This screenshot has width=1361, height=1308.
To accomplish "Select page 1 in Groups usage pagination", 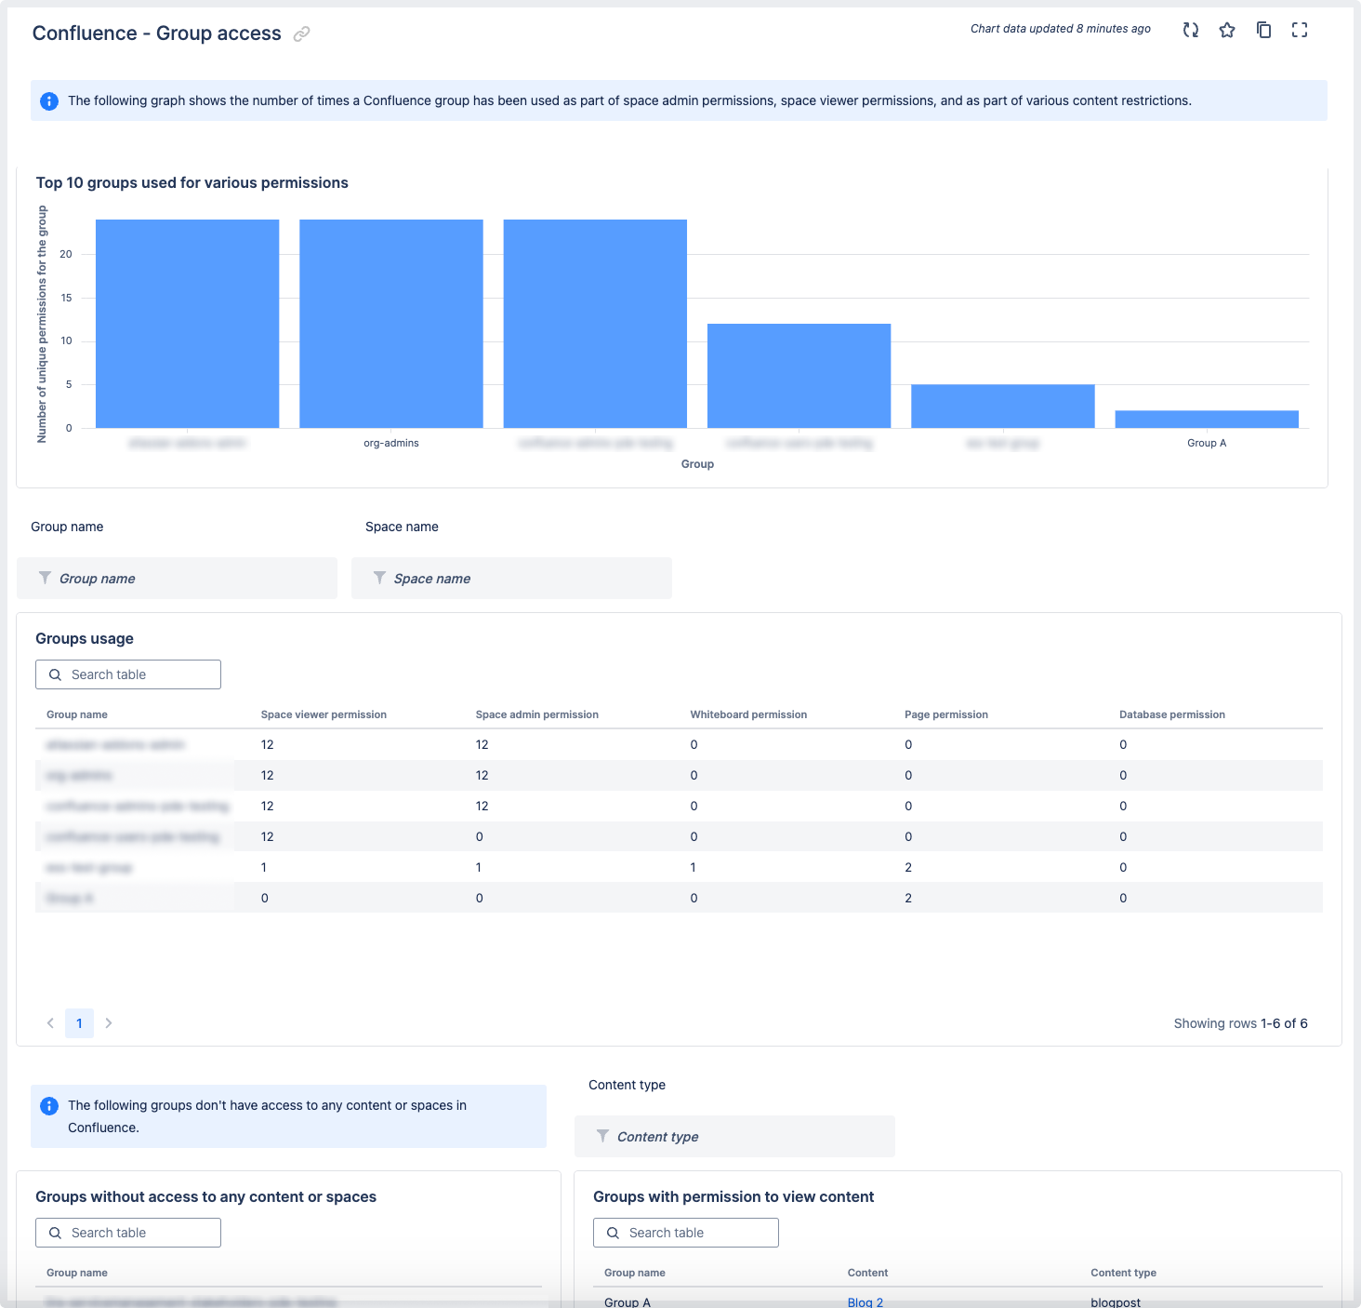I will [x=79, y=1023].
